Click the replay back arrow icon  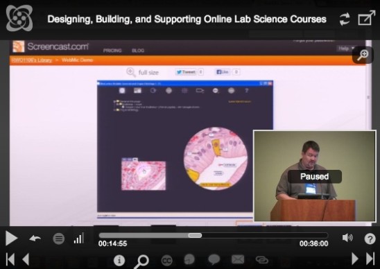(x=35, y=238)
